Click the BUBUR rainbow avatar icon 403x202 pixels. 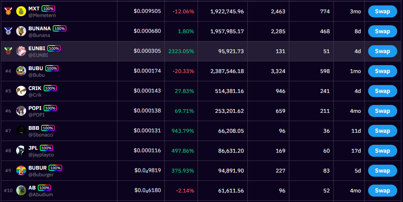tap(21, 171)
